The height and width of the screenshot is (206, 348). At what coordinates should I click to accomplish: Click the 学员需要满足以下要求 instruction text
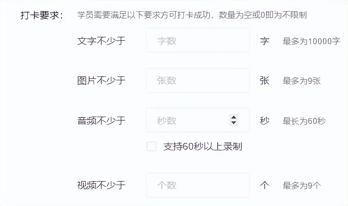point(193,15)
